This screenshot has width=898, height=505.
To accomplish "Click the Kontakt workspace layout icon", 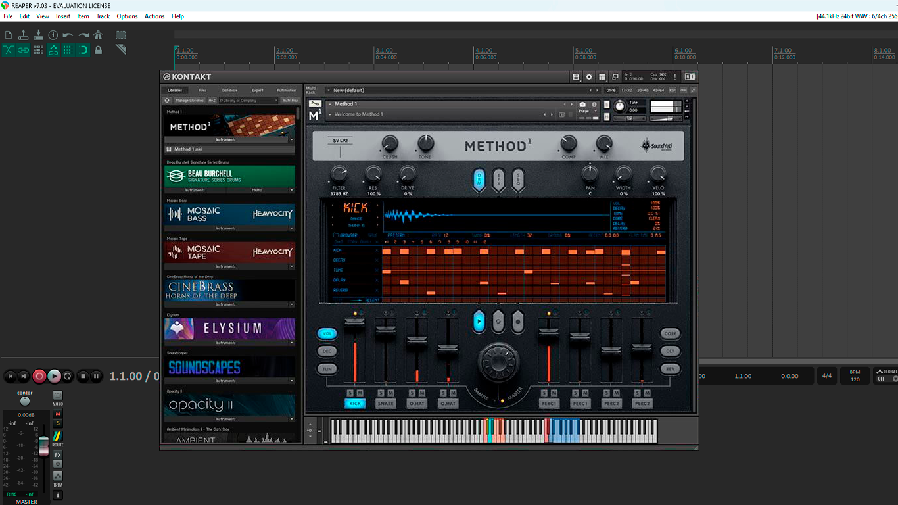I will (602, 77).
